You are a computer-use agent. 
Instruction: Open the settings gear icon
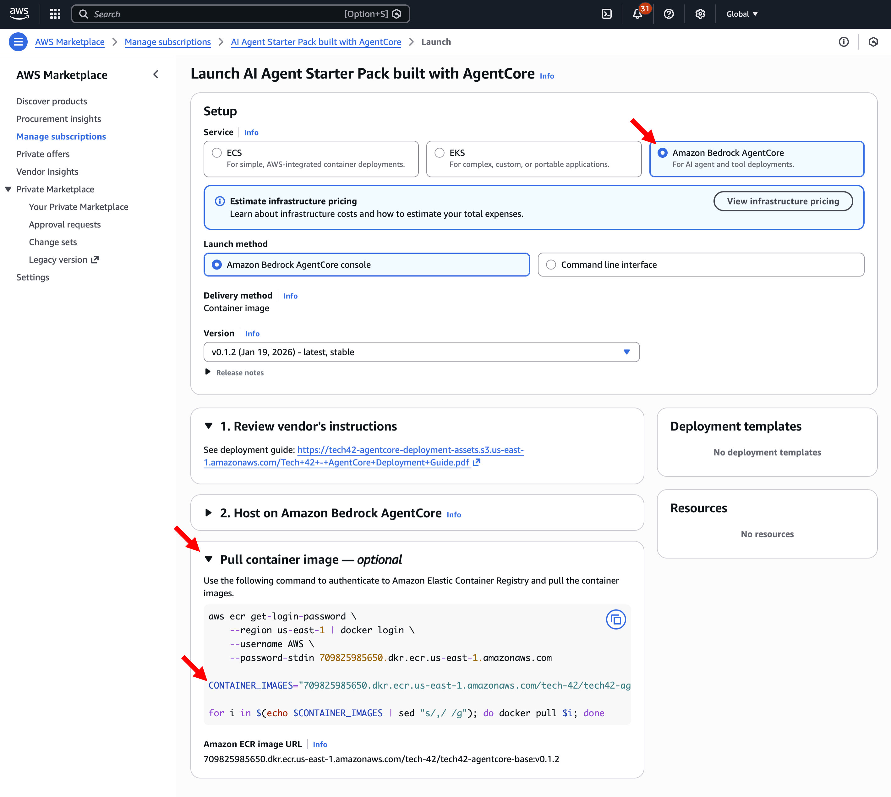700,14
